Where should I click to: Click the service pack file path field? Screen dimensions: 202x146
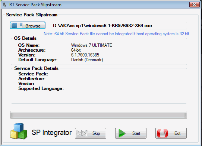pos(119,26)
